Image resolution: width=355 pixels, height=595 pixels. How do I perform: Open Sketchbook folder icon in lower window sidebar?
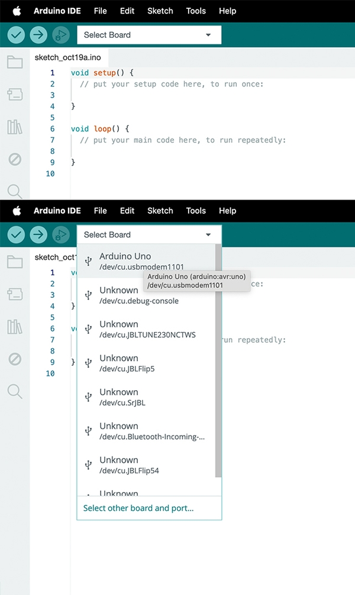click(x=15, y=262)
